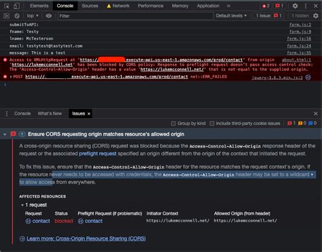Viewport: 322px width, 252px height.
Task: Click the yellow breaking changes count icon
Action: point(302,123)
